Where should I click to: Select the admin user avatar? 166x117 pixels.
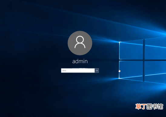[x=80, y=43]
